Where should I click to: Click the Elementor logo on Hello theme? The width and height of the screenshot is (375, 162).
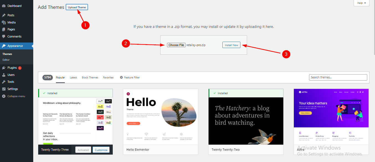coord(128,94)
